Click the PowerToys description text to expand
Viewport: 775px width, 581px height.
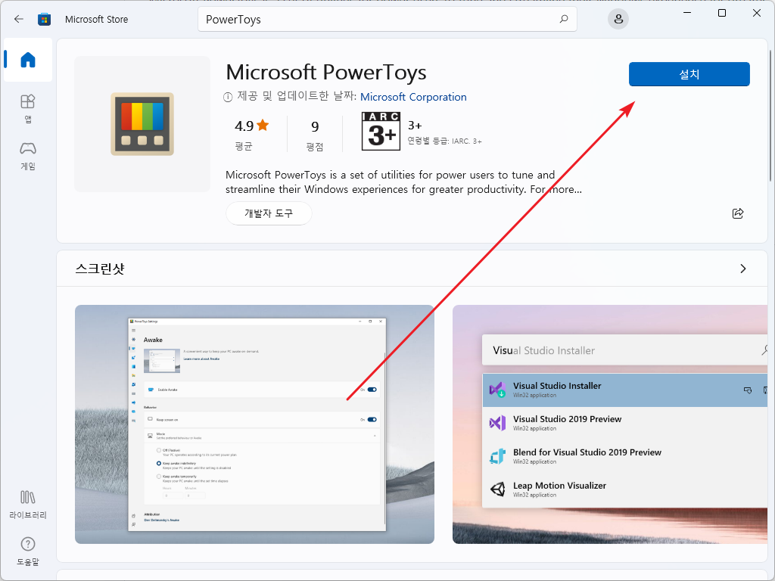coord(403,182)
